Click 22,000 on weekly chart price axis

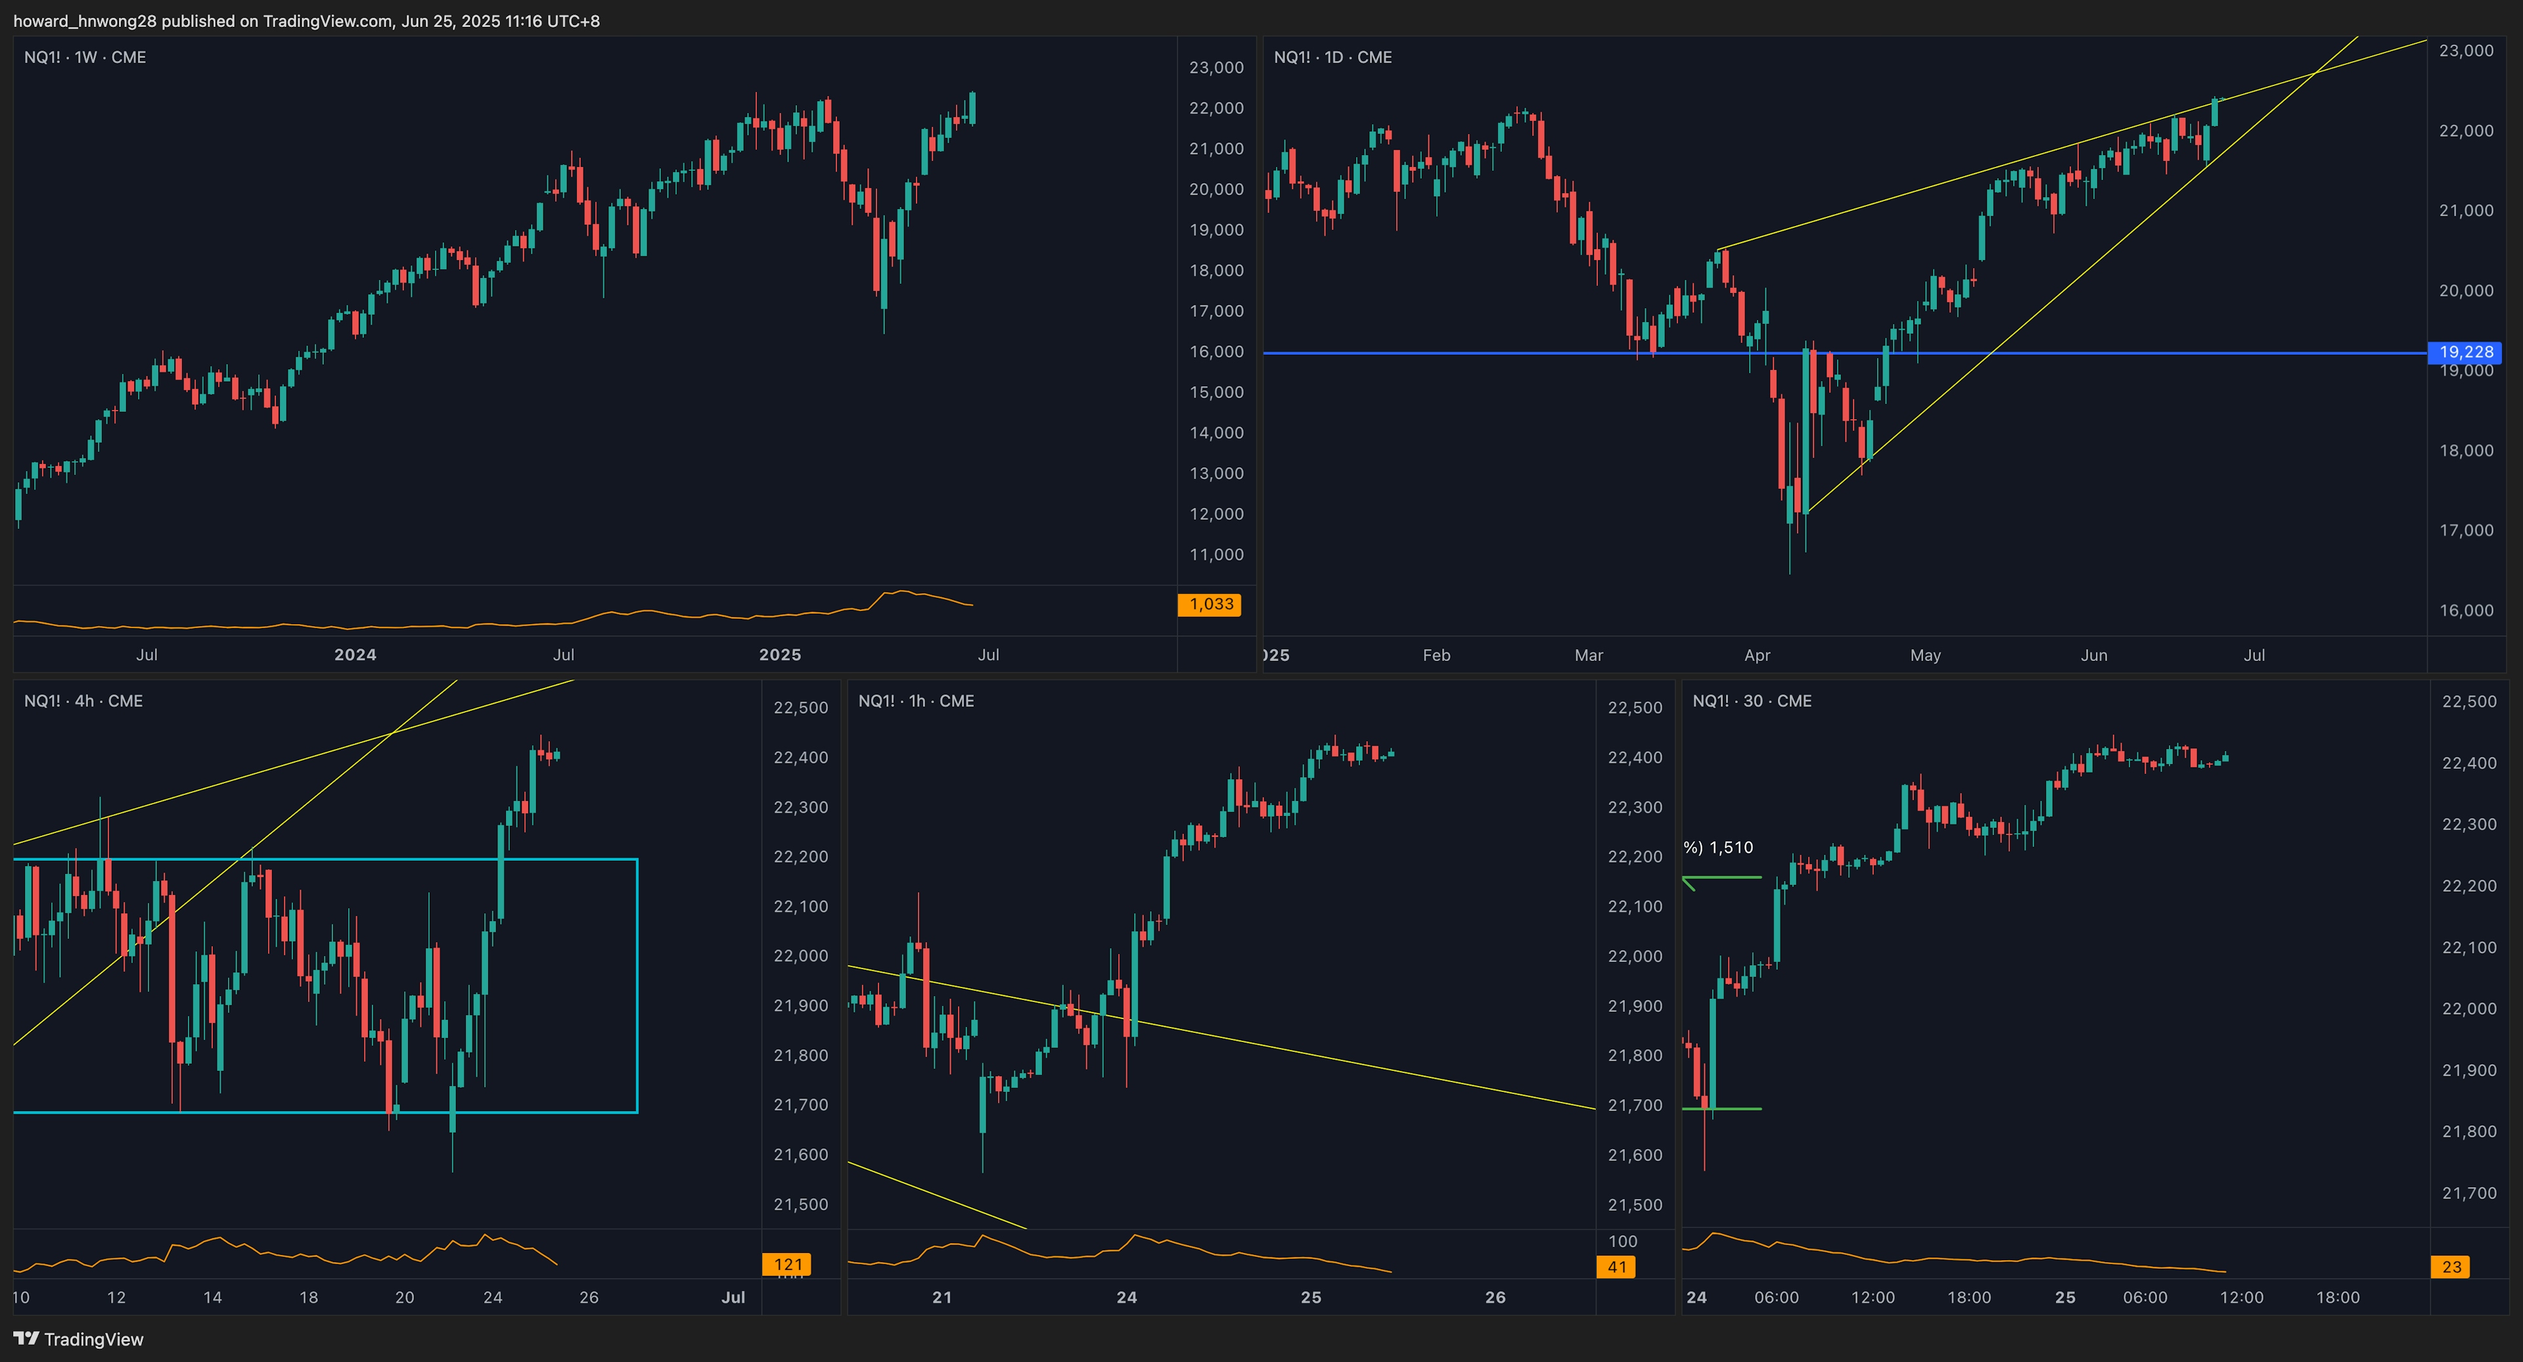click(1216, 108)
